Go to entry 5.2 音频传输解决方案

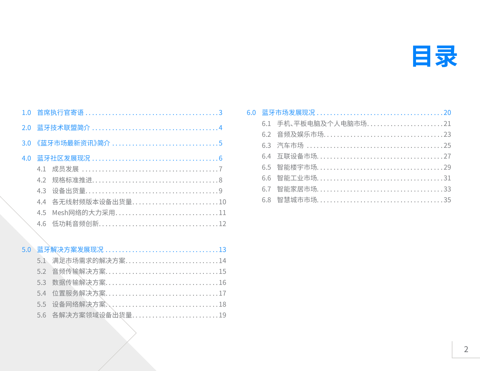tap(131, 271)
